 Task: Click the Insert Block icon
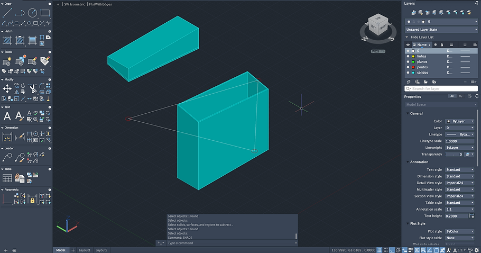pyautogui.click(x=20, y=60)
